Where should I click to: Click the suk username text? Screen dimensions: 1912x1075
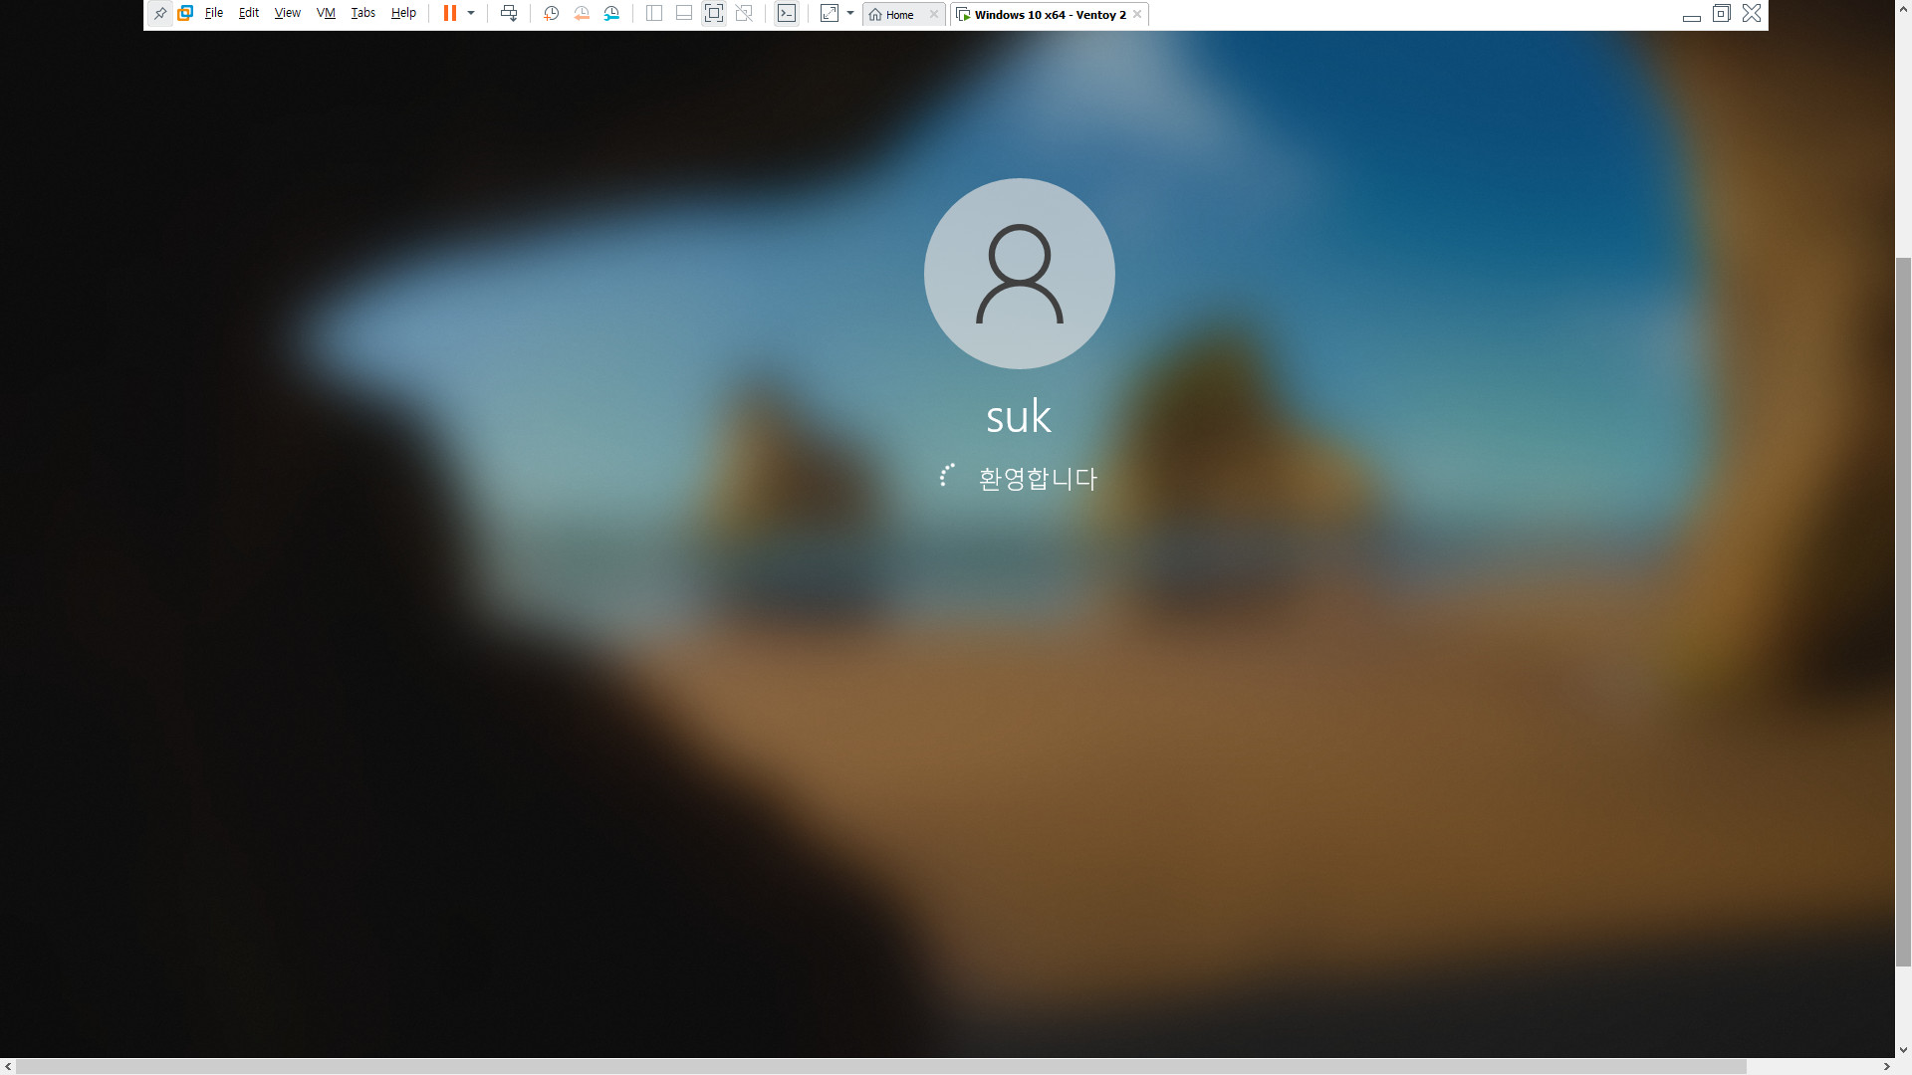1019,417
